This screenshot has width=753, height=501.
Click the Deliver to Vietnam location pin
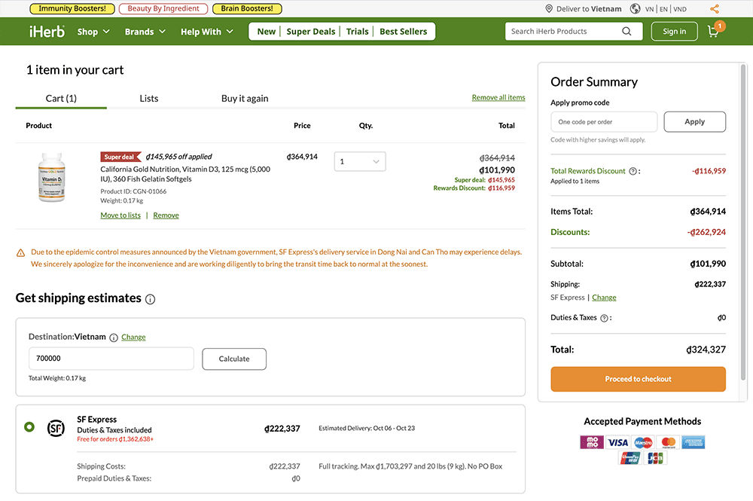point(550,8)
